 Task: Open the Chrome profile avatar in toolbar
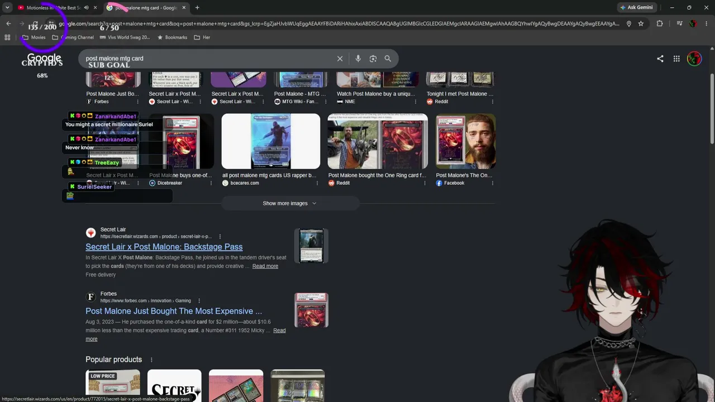pyautogui.click(x=693, y=23)
